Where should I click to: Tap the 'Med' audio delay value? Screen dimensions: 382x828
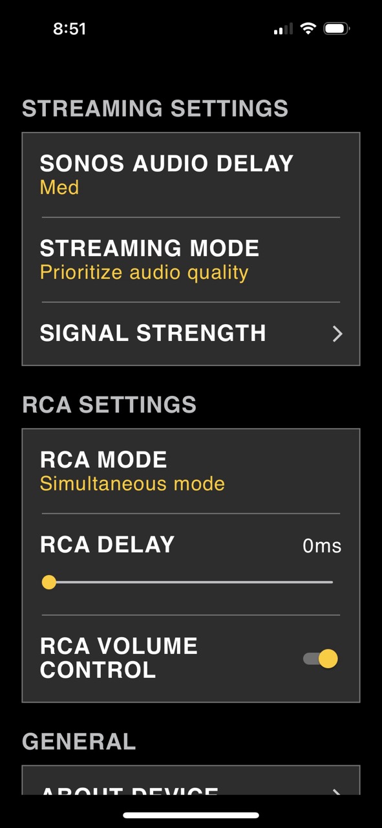[x=59, y=188]
